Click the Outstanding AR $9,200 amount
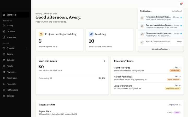Screen dimensions: 188x117 click(x=102, y=78)
